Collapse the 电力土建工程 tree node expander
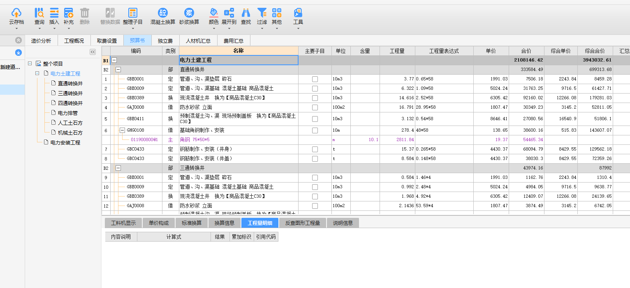The image size is (630, 288). point(37,73)
